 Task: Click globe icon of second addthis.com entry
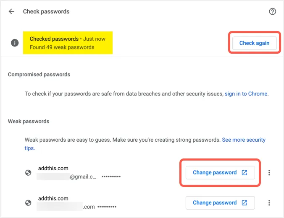[x=28, y=202]
